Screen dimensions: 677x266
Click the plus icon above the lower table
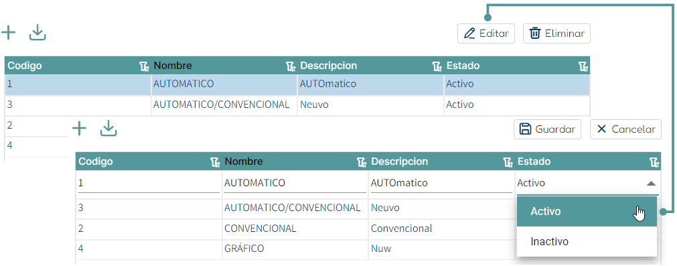[79, 129]
